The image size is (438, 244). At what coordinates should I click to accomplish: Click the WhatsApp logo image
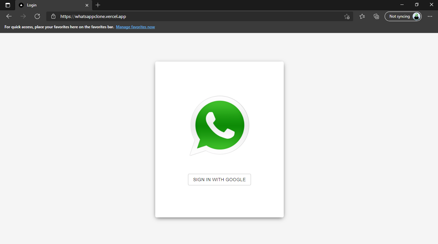click(219, 126)
